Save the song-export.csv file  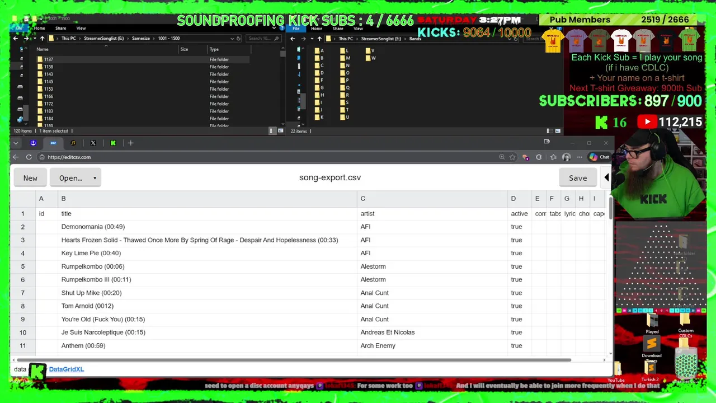(578, 178)
